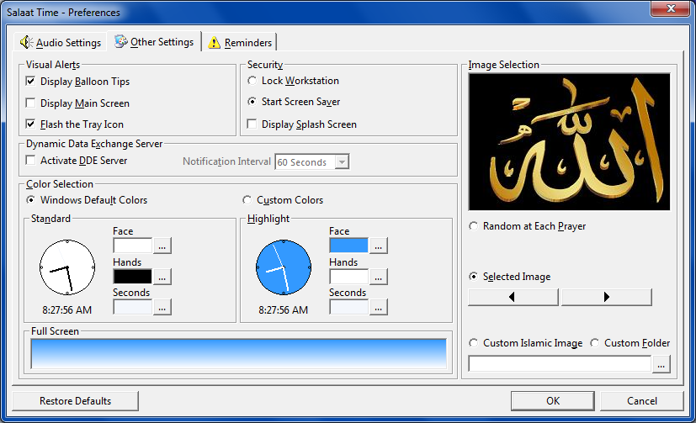
Task: Click the Allah calligraphy image preview
Action: coord(570,141)
